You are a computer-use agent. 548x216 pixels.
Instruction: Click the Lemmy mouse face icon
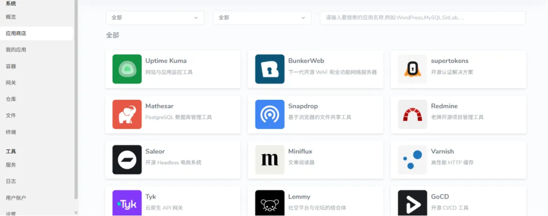coord(270,203)
